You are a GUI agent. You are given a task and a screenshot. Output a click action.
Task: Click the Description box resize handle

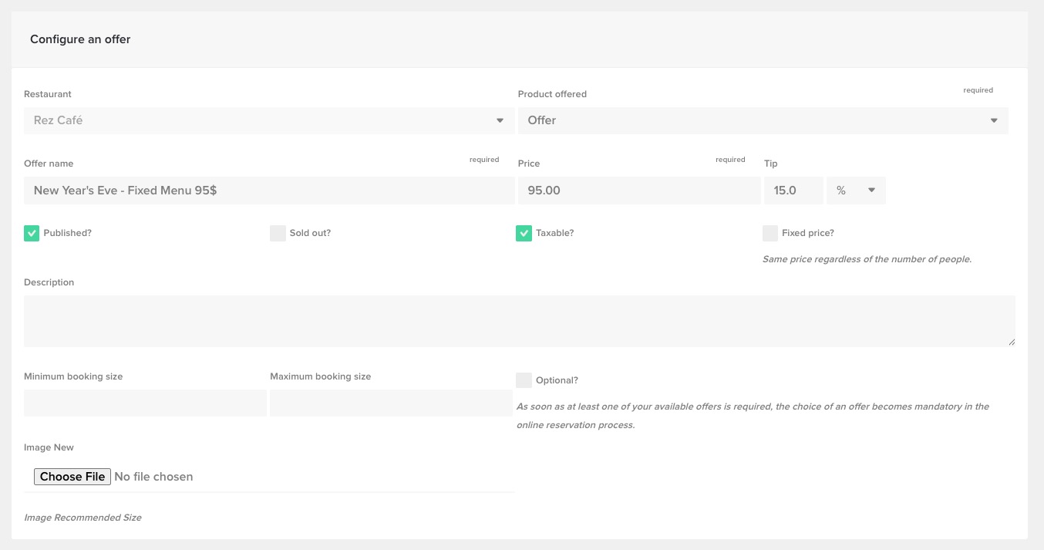click(x=1011, y=342)
